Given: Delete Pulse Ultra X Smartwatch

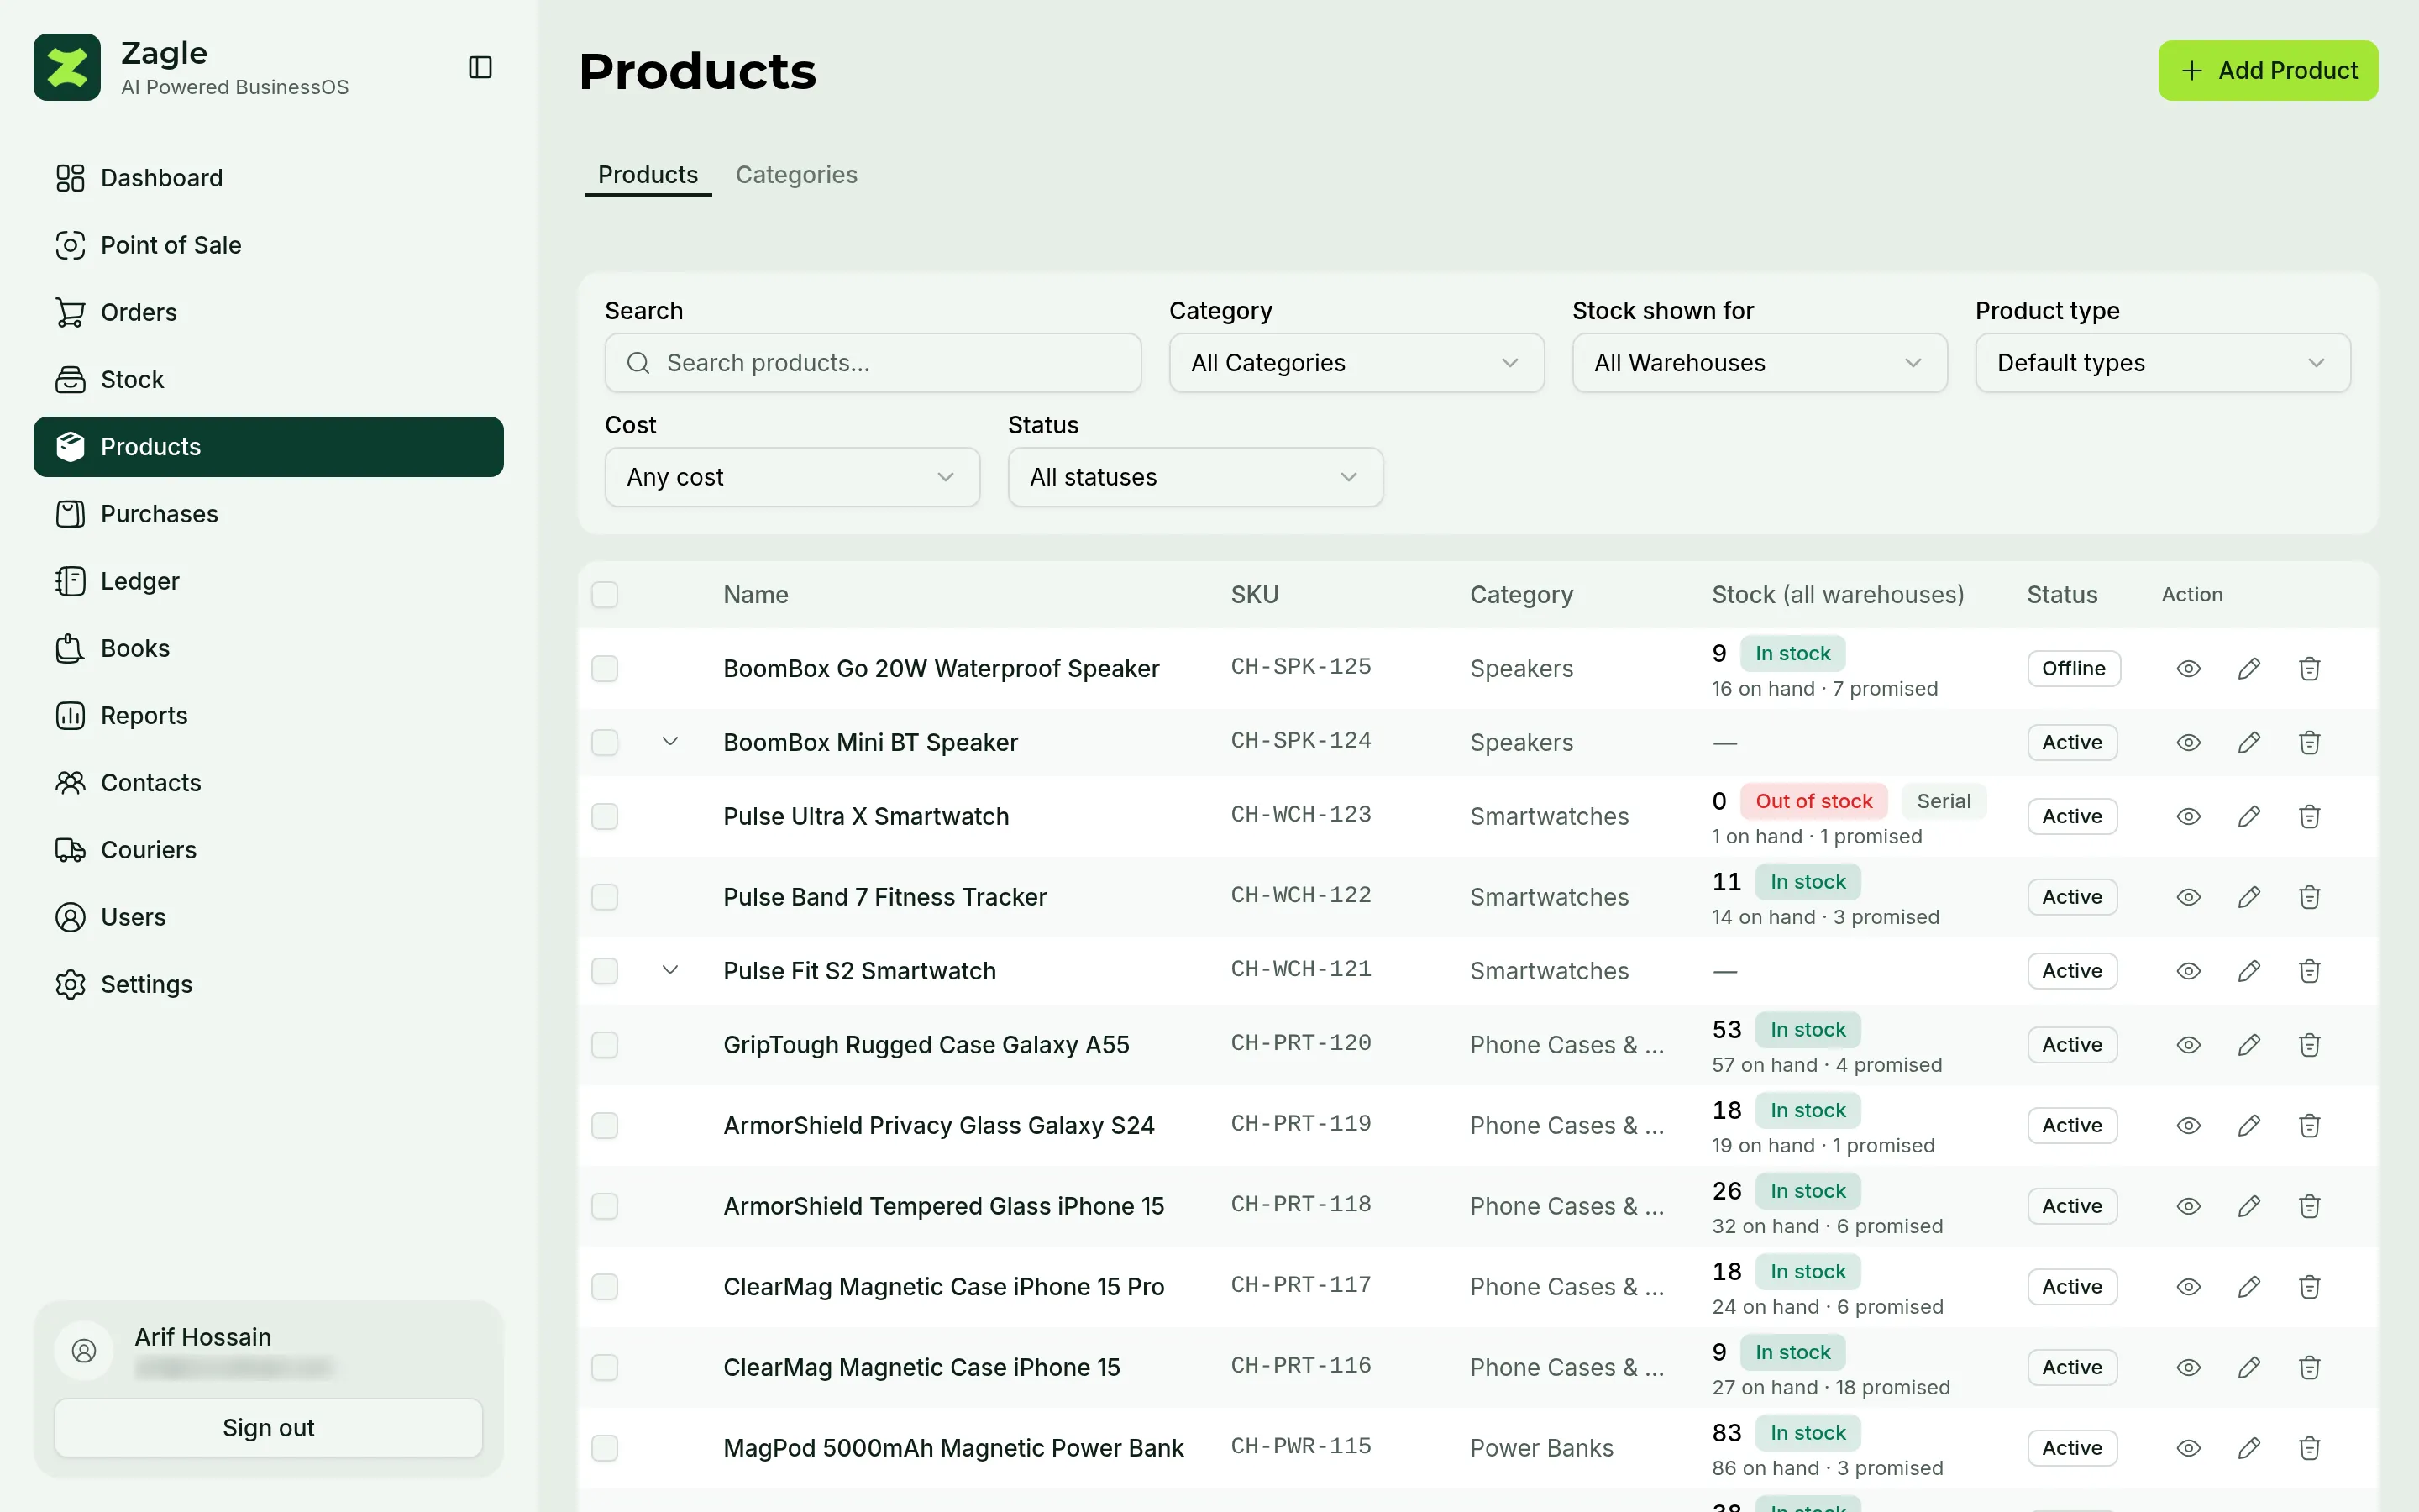Looking at the screenshot, I should coord(2309,816).
